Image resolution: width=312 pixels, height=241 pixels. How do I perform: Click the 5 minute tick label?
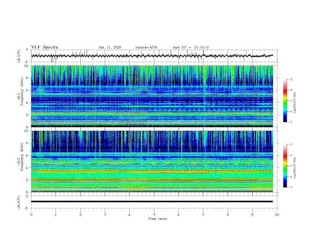pyautogui.click(x=154, y=214)
